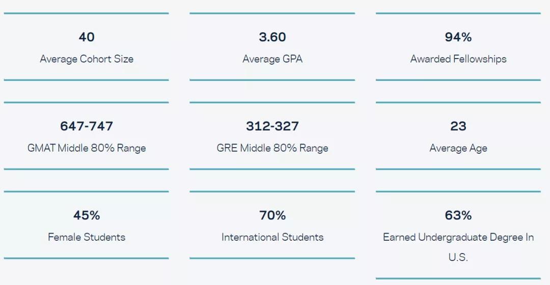Click the 94% fellowships figure

click(458, 37)
